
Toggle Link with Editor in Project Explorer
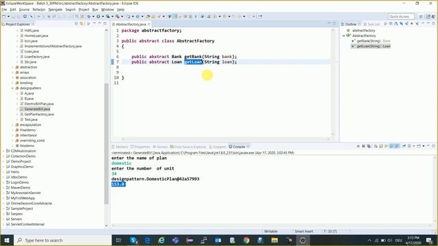tap(81, 24)
